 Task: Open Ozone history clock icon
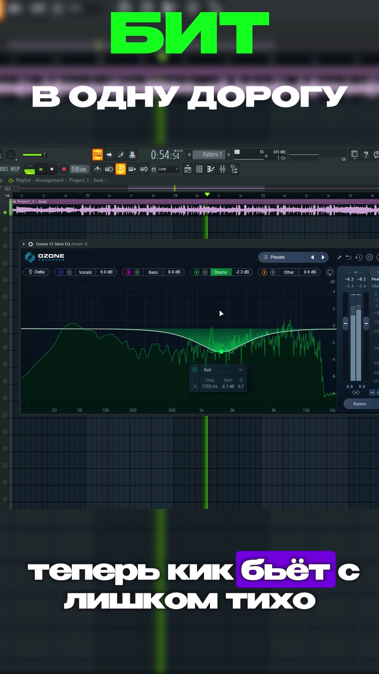[x=359, y=257]
